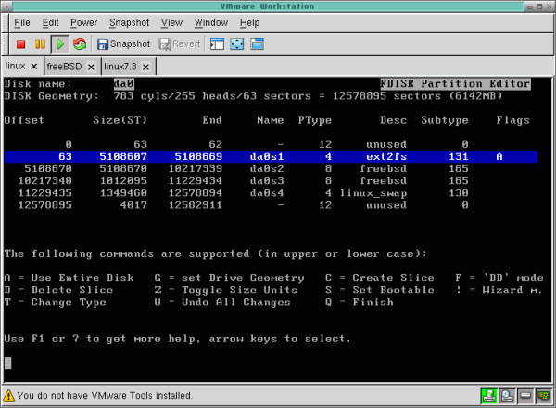Click the green network adapter status icon
The image size is (556, 408).
[x=488, y=396]
